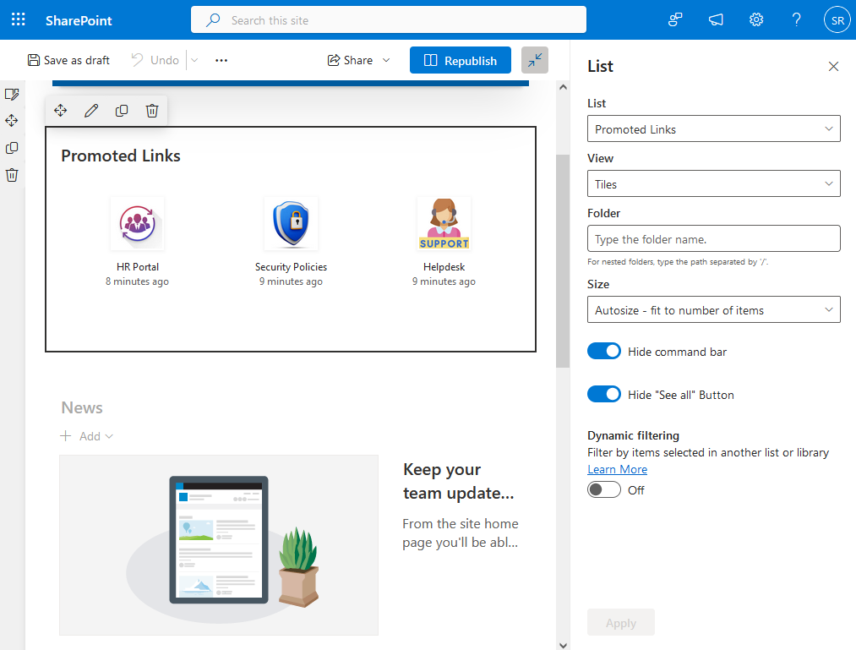
Task: Click the delete web part trash icon
Action: (x=152, y=111)
